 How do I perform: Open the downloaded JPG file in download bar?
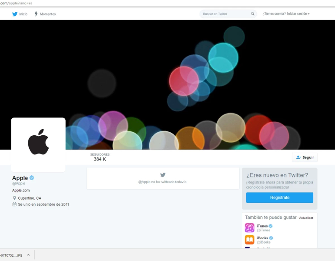click(12, 255)
